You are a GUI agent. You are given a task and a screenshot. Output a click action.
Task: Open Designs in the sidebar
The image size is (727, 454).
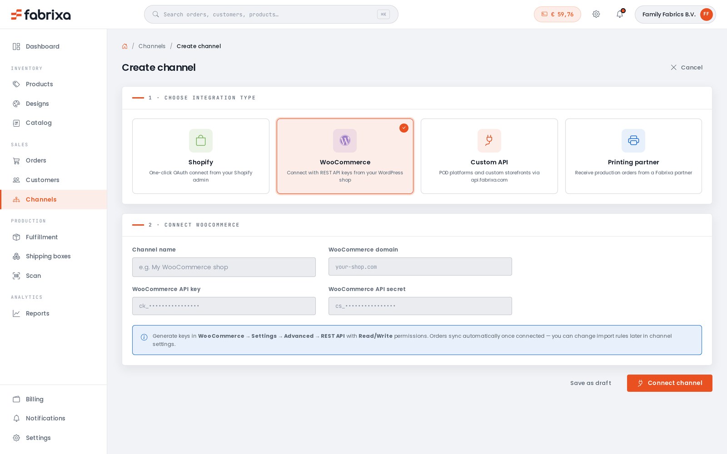54,104
